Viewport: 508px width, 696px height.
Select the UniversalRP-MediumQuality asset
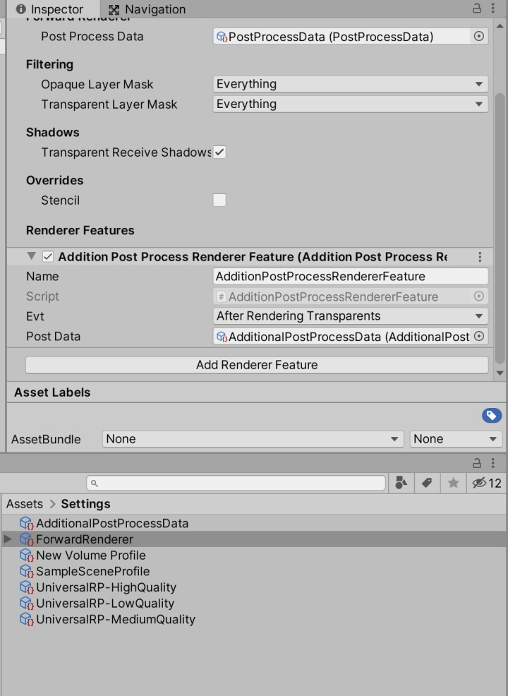(115, 619)
